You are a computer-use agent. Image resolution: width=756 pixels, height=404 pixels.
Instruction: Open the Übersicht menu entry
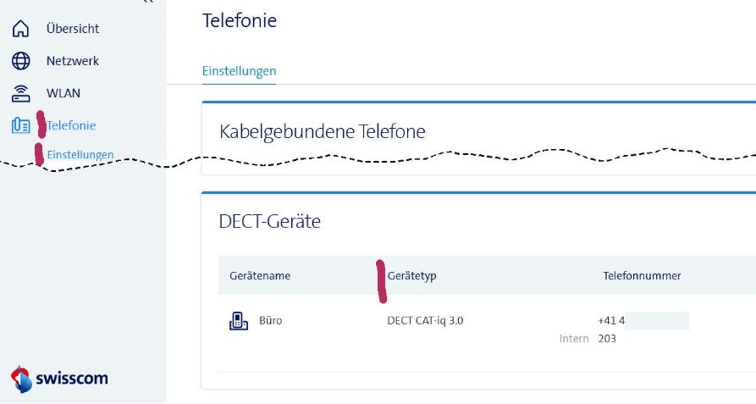click(x=73, y=29)
